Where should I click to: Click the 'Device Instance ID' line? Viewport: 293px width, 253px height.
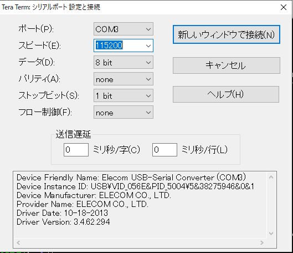click(135, 186)
